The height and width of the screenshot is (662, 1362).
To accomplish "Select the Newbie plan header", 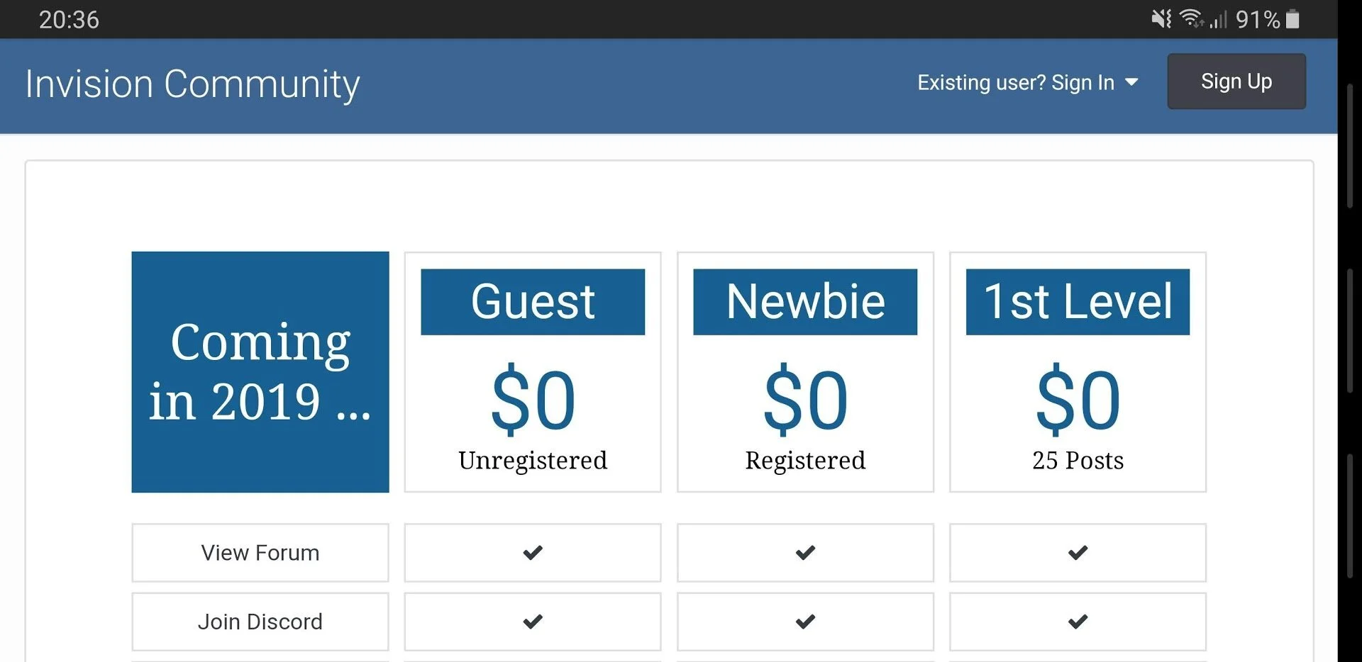I will pyautogui.click(x=805, y=301).
